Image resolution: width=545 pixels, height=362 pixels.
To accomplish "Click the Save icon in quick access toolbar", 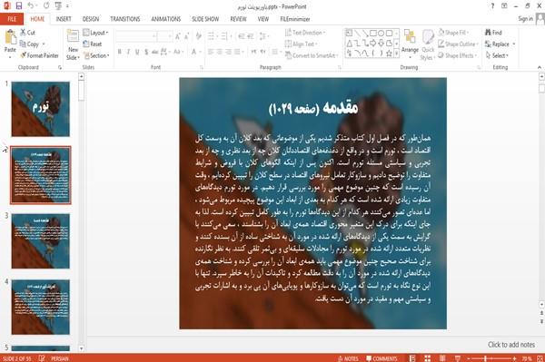I will pyautogui.click(x=19, y=6).
